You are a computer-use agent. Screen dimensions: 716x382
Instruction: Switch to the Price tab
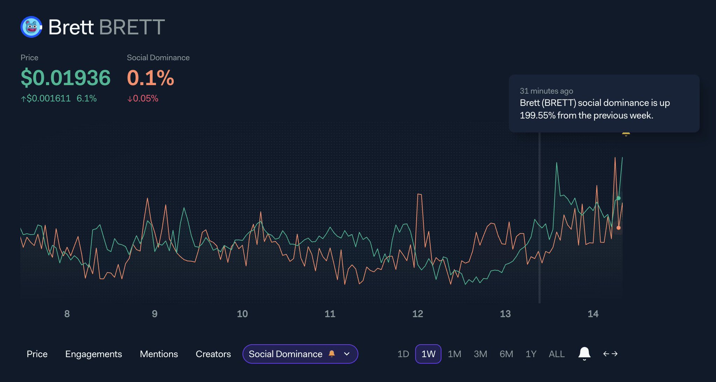tap(37, 354)
